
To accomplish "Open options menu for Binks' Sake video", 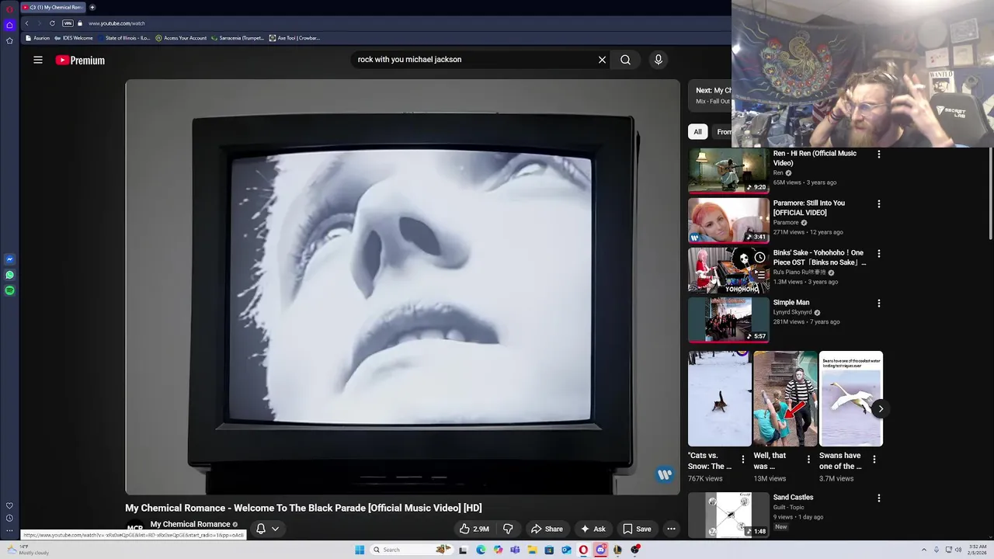I will [x=879, y=254].
